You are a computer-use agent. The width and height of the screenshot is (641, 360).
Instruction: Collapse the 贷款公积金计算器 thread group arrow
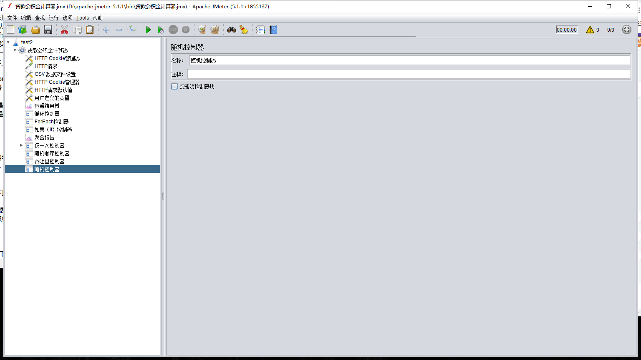click(15, 50)
